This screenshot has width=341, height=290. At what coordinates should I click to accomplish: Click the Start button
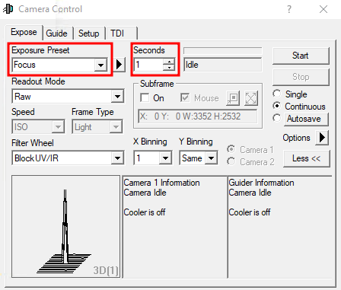[301, 56]
